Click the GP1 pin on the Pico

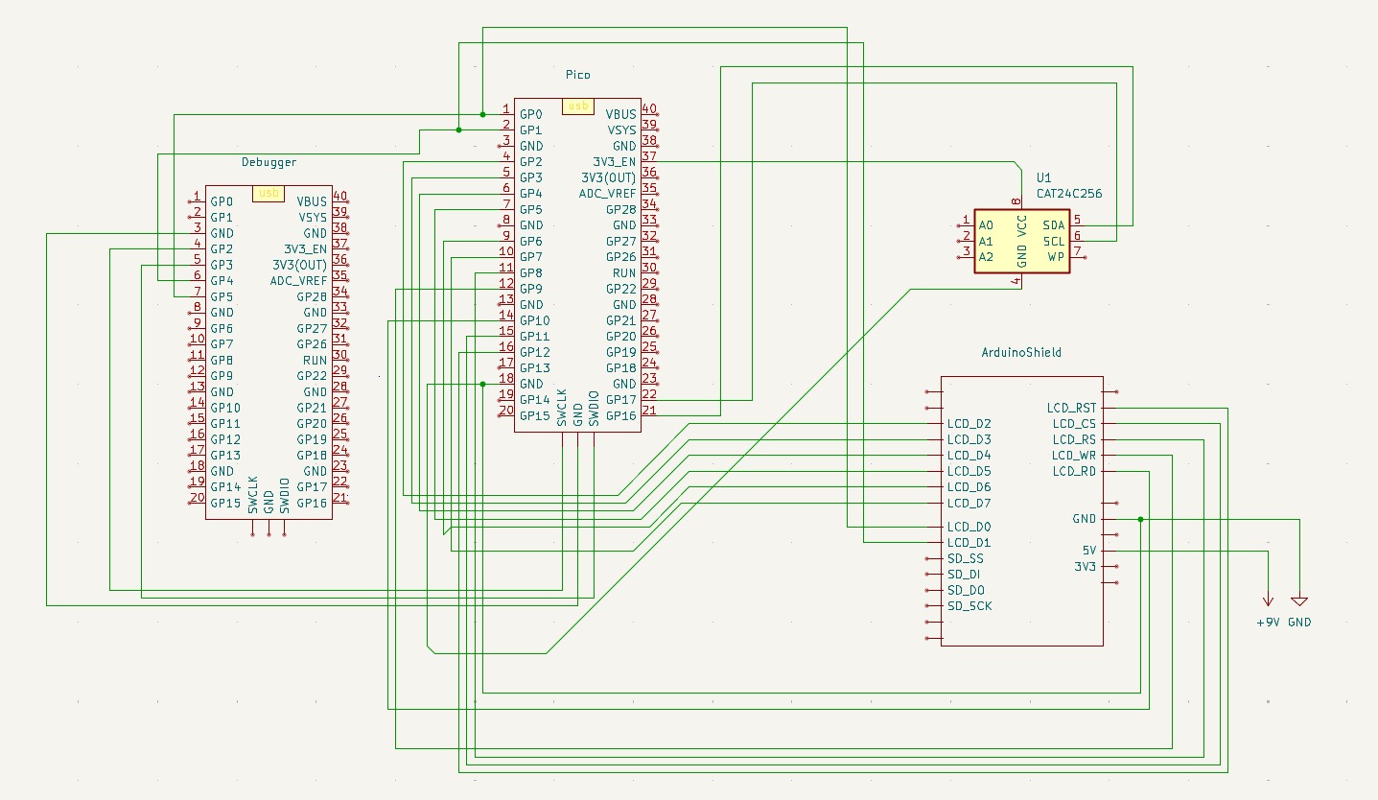[x=531, y=129]
